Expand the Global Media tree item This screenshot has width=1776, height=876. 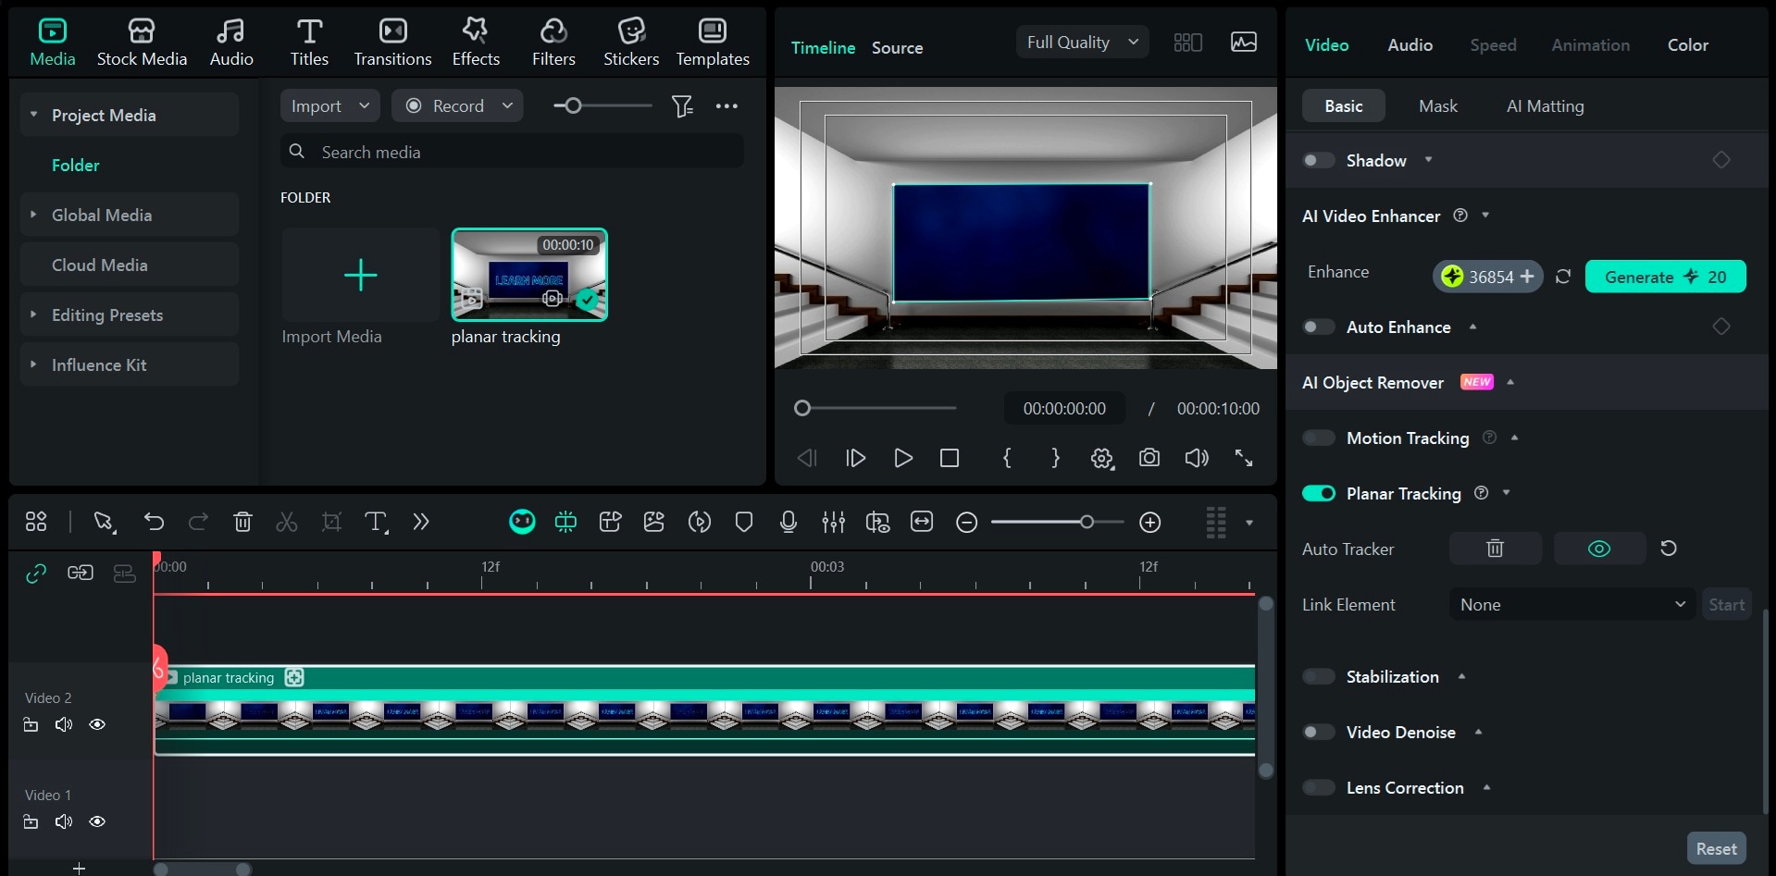pyautogui.click(x=33, y=215)
